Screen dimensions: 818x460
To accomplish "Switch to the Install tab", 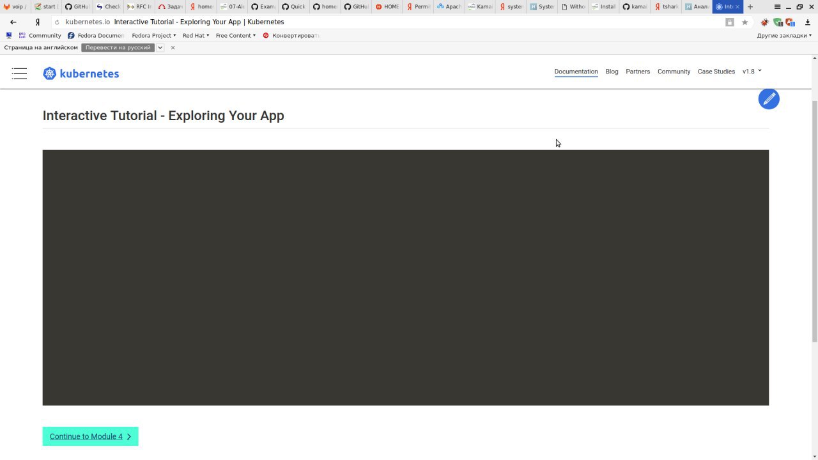I will (603, 6).
